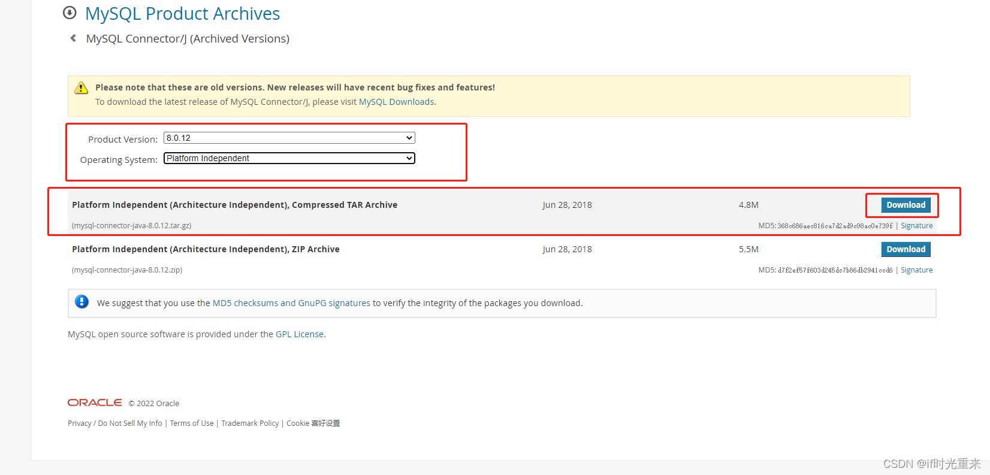Click Jun 28, 2018 in ZIP Archive row

(567, 249)
